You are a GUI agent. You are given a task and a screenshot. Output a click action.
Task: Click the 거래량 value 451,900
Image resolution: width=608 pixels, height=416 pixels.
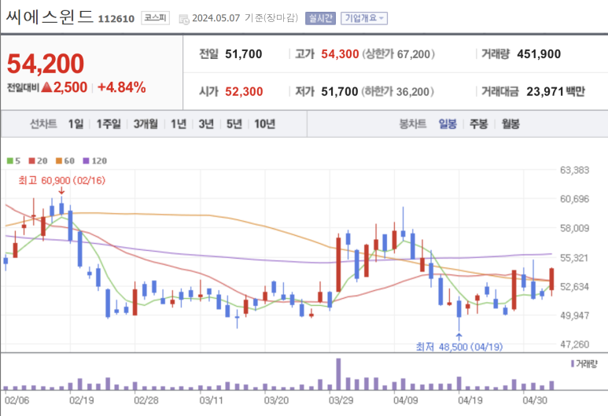[539, 54]
